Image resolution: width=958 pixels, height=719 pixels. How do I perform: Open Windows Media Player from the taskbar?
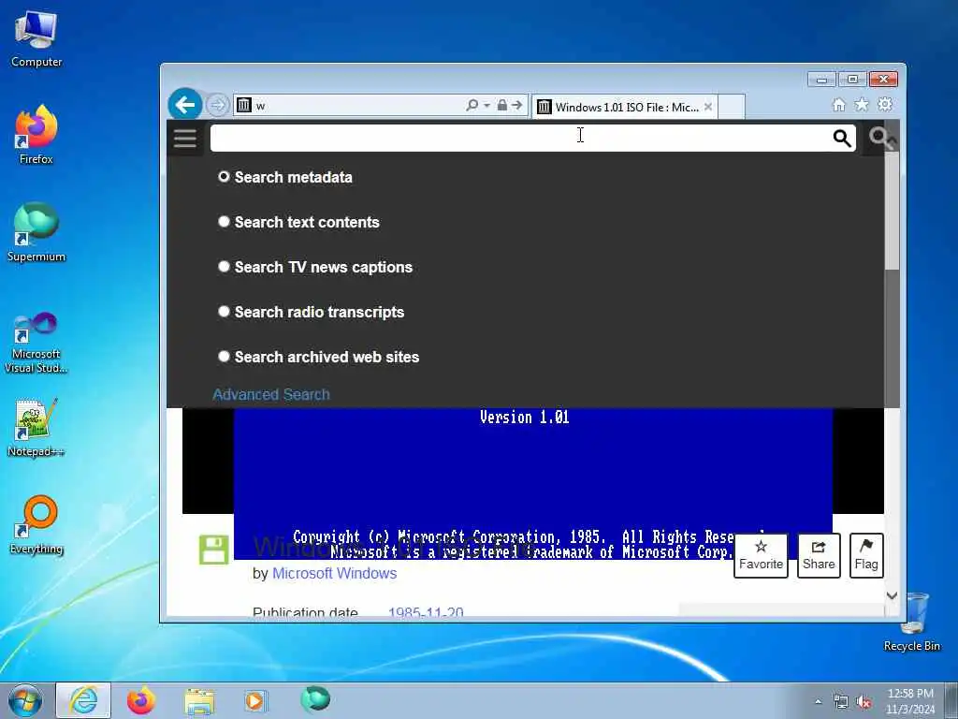pyautogui.click(x=255, y=700)
